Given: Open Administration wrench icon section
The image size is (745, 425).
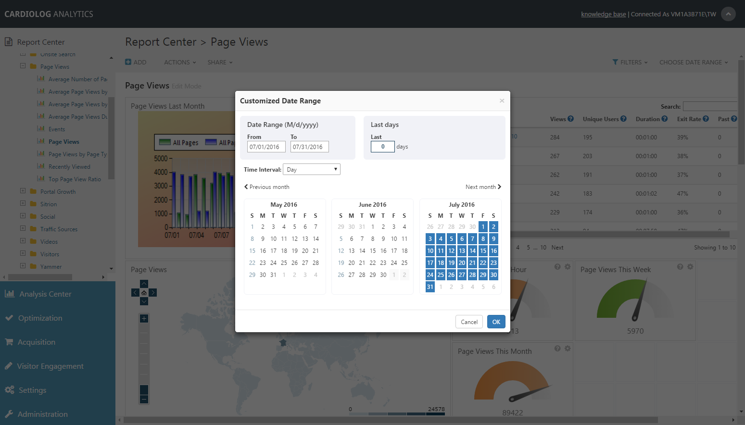Looking at the screenshot, I should pos(9,414).
